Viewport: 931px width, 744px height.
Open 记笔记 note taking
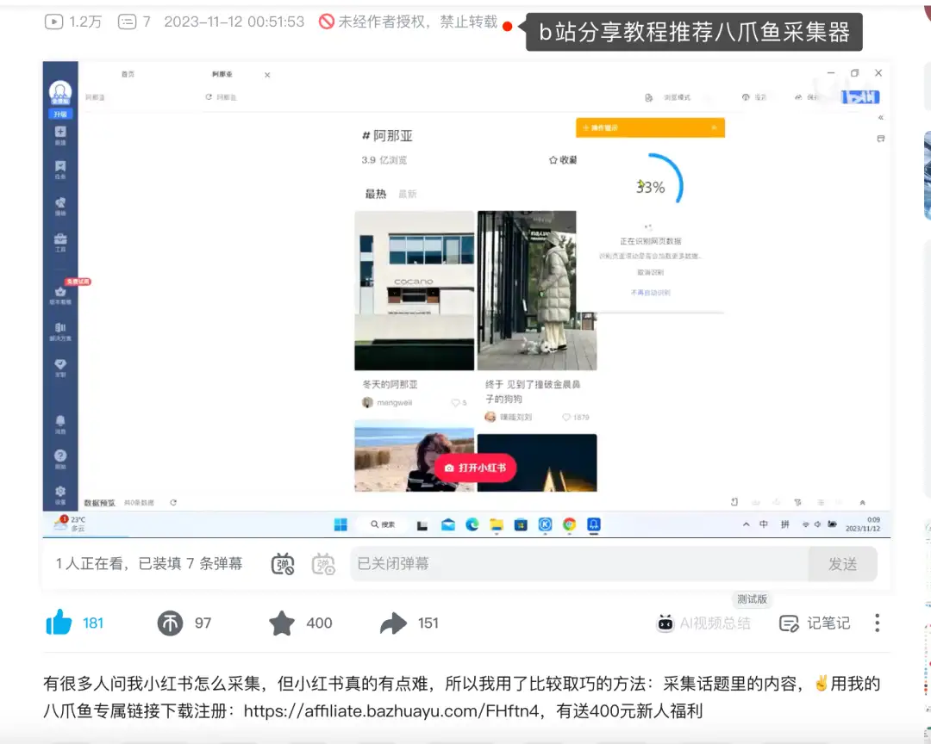tap(815, 623)
